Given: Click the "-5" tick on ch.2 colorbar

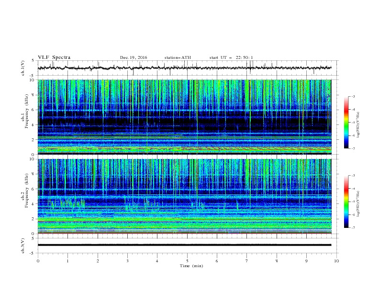Looking at the screenshot, I should [x=353, y=202].
